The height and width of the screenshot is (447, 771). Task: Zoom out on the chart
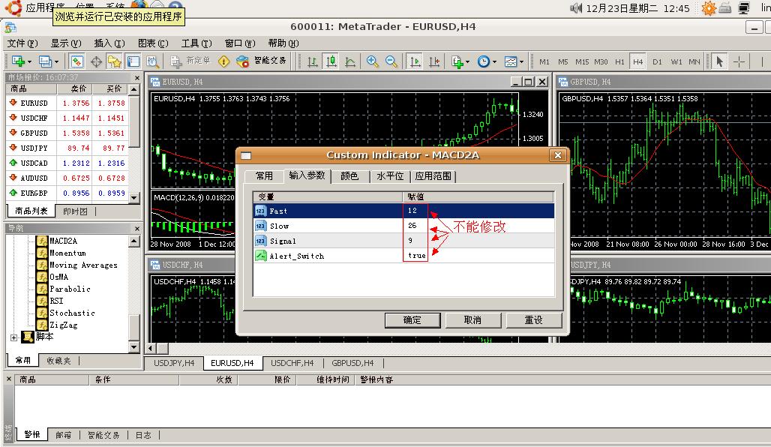(391, 61)
